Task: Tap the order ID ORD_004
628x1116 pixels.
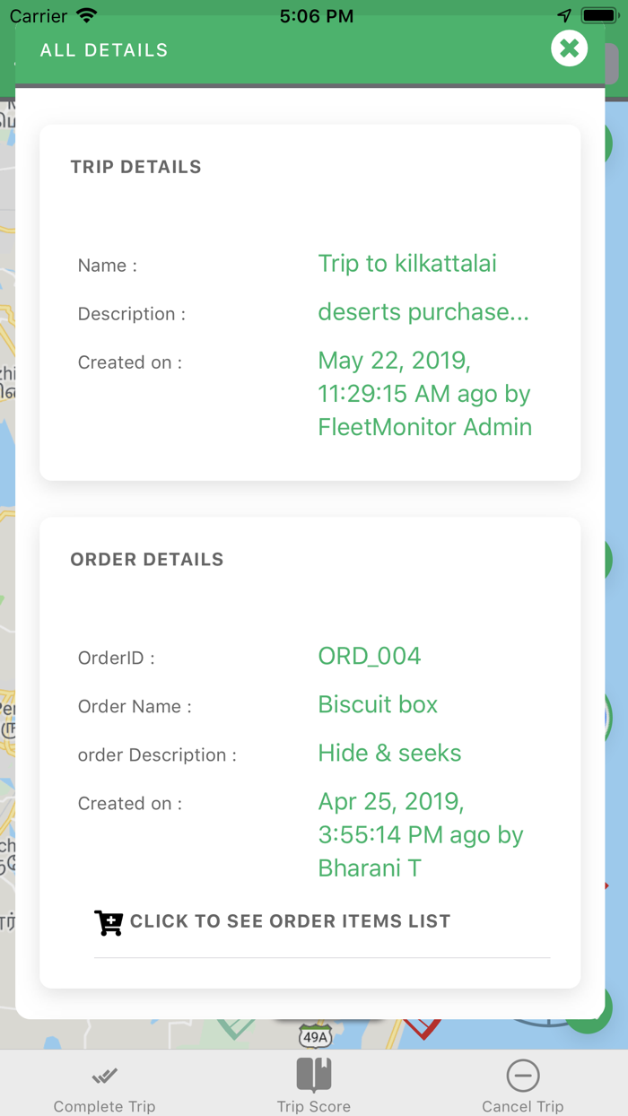Action: click(370, 656)
